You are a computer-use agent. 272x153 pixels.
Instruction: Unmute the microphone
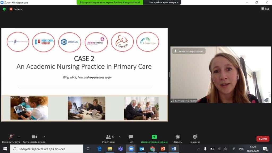coord(11,138)
